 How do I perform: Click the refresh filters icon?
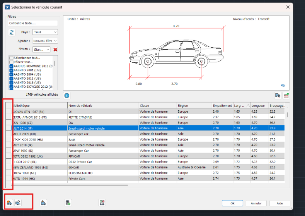[x=12, y=32]
